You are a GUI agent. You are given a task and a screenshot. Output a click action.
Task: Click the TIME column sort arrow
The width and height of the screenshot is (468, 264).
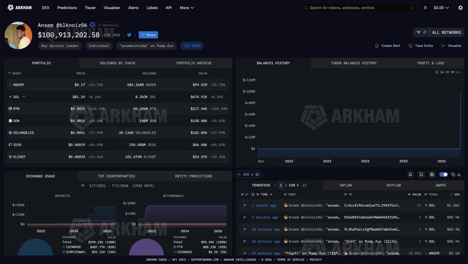pyautogui.click(x=271, y=194)
